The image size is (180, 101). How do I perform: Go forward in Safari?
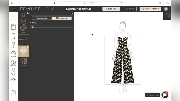pos(23,3)
